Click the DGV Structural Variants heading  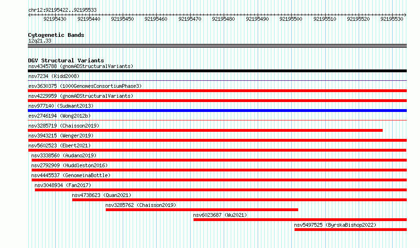66,60
